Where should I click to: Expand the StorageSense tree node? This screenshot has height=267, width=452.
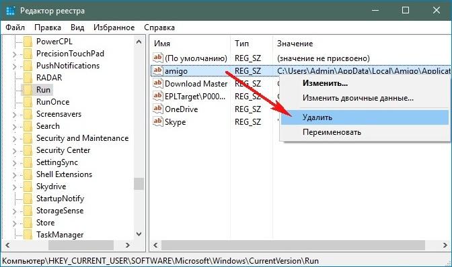click(x=14, y=211)
